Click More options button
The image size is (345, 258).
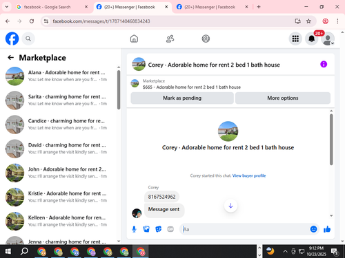(283, 98)
